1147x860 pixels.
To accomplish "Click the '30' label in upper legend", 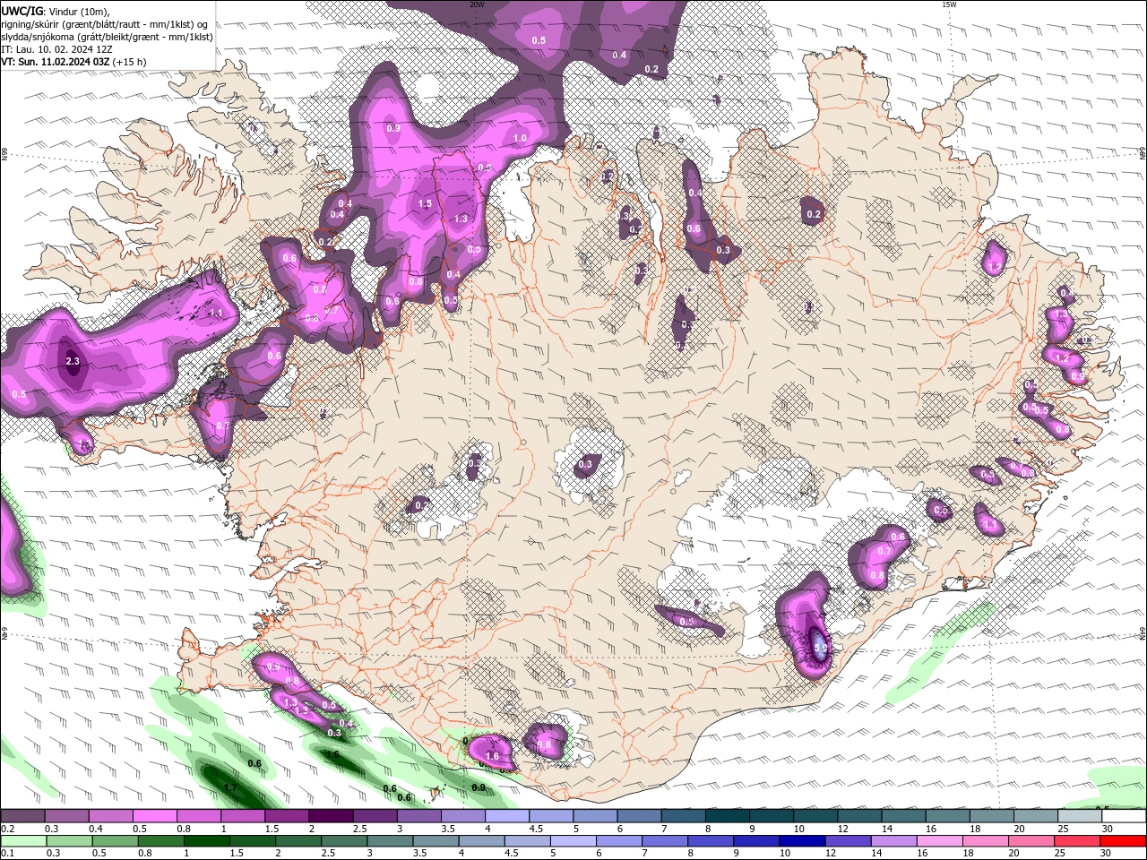I will click(1108, 829).
